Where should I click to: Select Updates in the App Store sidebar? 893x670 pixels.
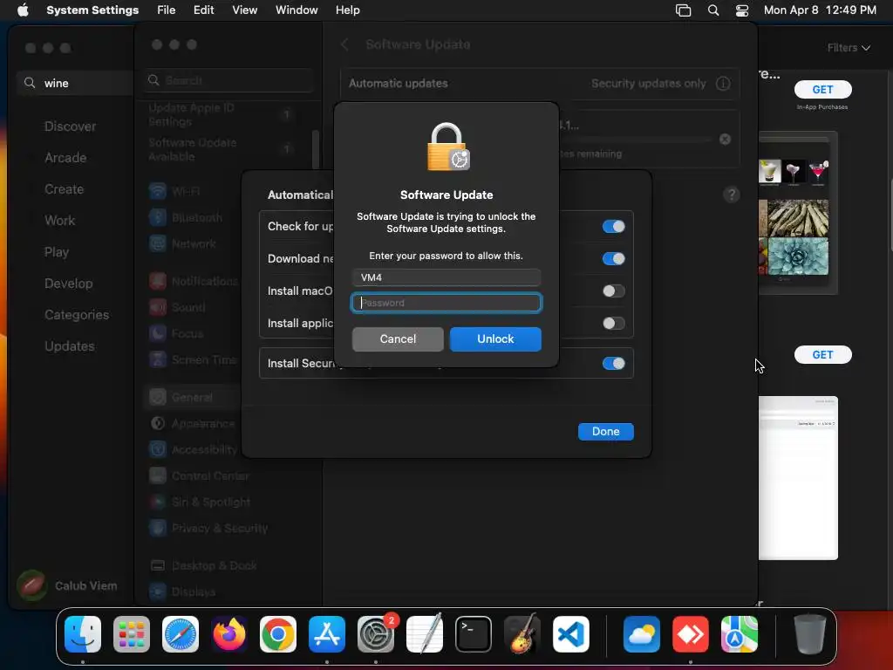pos(70,345)
